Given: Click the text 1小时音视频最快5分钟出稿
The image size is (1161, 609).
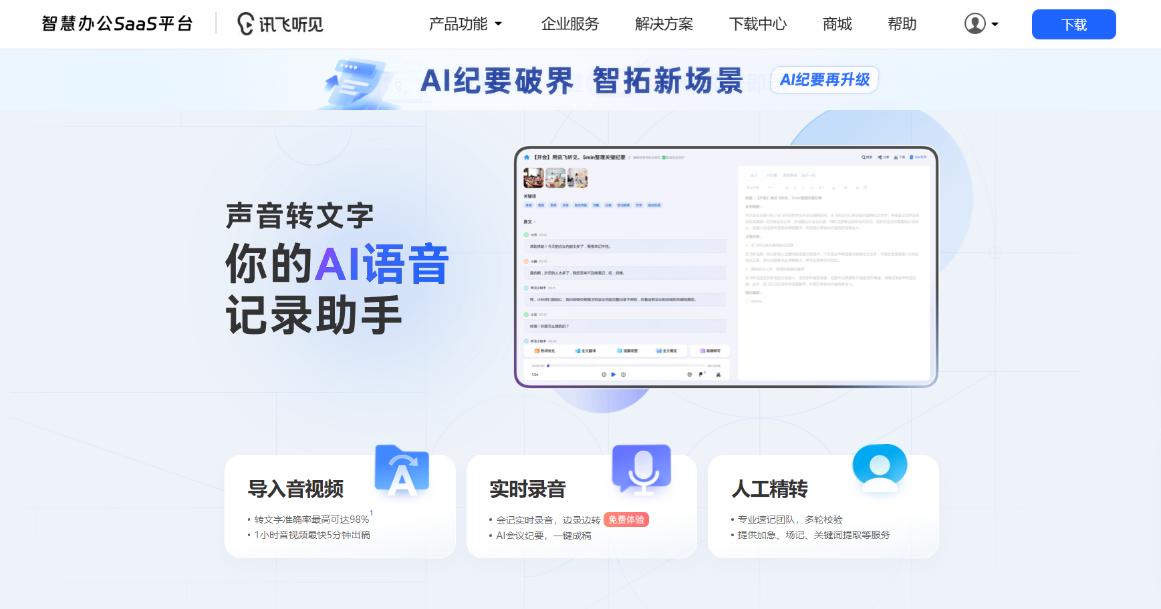Looking at the screenshot, I should point(312,535).
